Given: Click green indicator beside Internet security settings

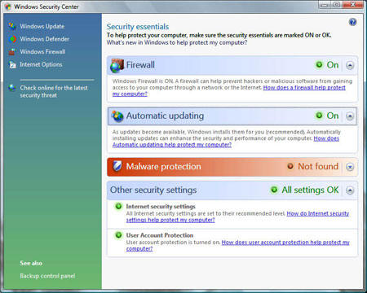Looking at the screenshot, I should (118, 206).
